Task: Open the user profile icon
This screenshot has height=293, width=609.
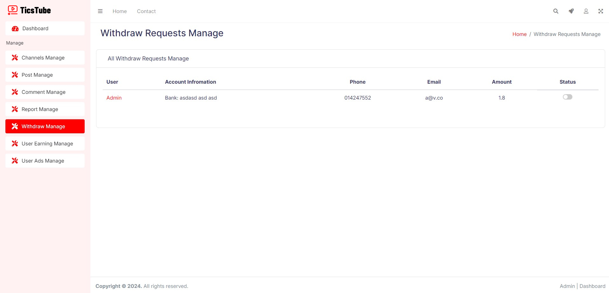Action: (x=586, y=11)
